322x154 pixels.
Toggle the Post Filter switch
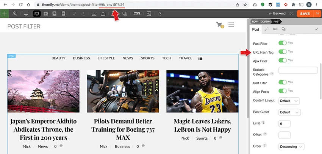coord(283,43)
